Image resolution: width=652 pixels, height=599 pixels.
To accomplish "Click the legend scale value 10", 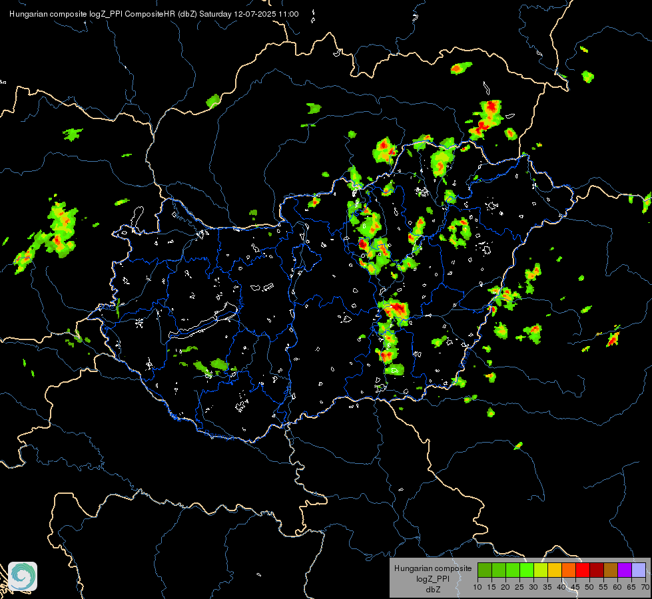I will tap(478, 588).
